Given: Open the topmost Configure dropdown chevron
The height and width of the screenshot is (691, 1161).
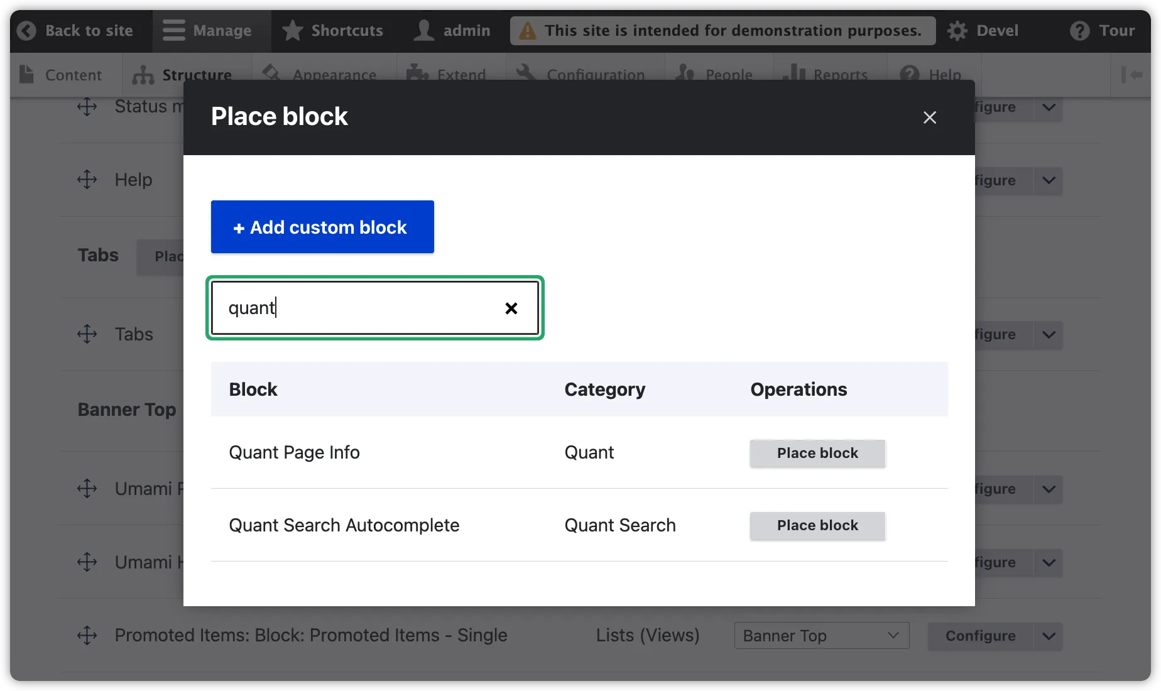Looking at the screenshot, I should pos(1047,107).
